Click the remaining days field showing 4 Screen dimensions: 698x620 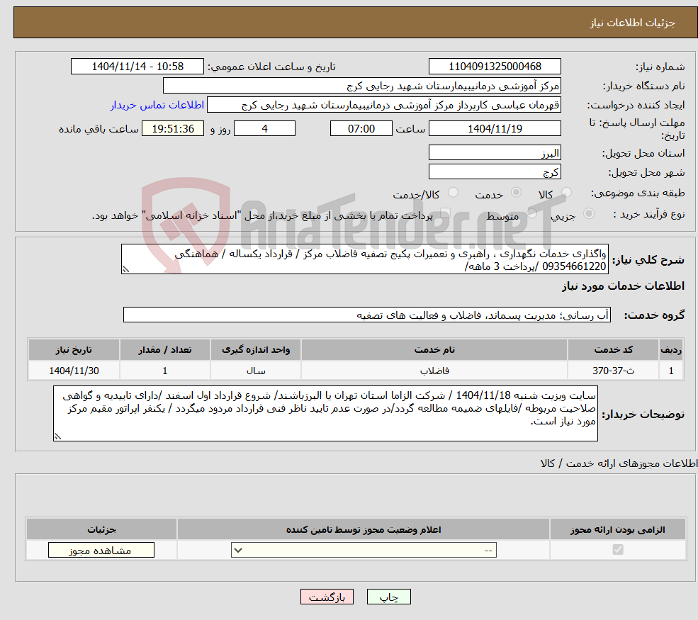tap(264, 129)
